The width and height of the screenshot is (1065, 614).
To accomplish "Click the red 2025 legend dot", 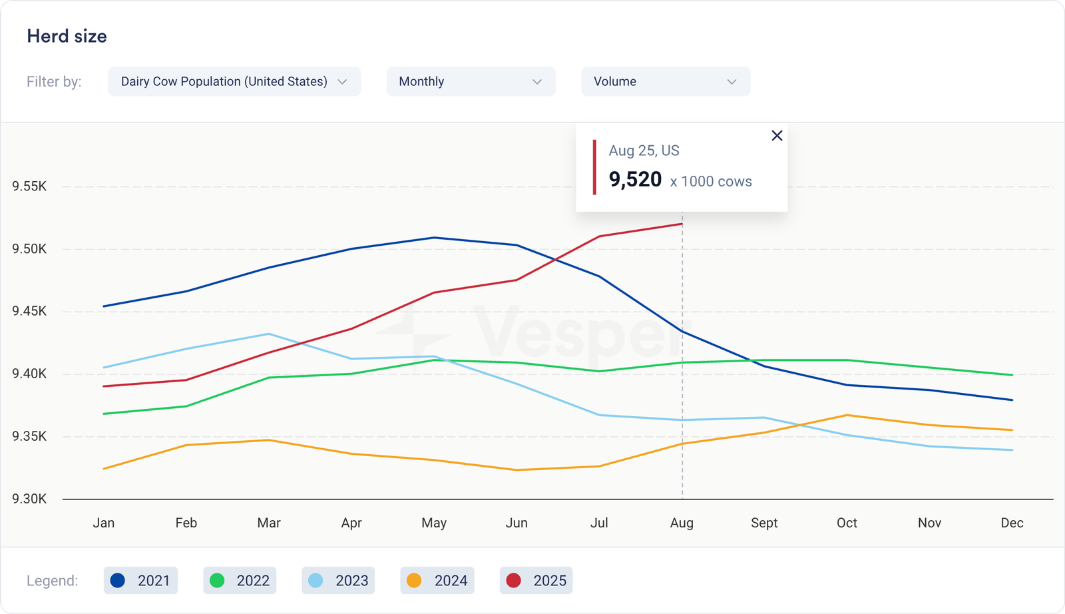I will click(513, 581).
